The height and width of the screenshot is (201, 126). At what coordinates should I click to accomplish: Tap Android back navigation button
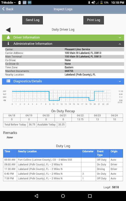pos(36,196)
